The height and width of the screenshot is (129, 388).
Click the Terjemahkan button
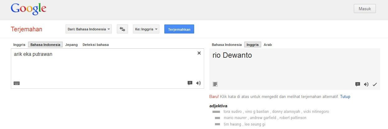179,29
